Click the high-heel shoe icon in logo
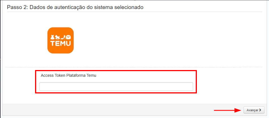 [63, 37]
